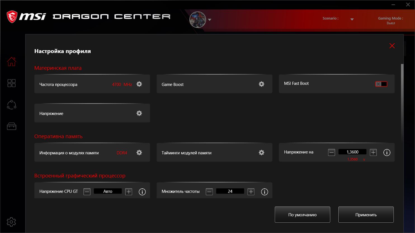Open settings gear at the sidebar bottom
The width and height of the screenshot is (415, 233).
click(x=11, y=222)
